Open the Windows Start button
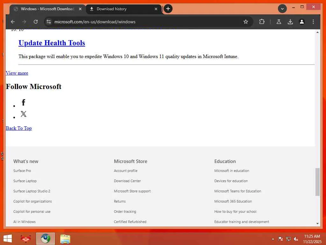The height and width of the screenshot is (245, 326). click(x=8, y=239)
